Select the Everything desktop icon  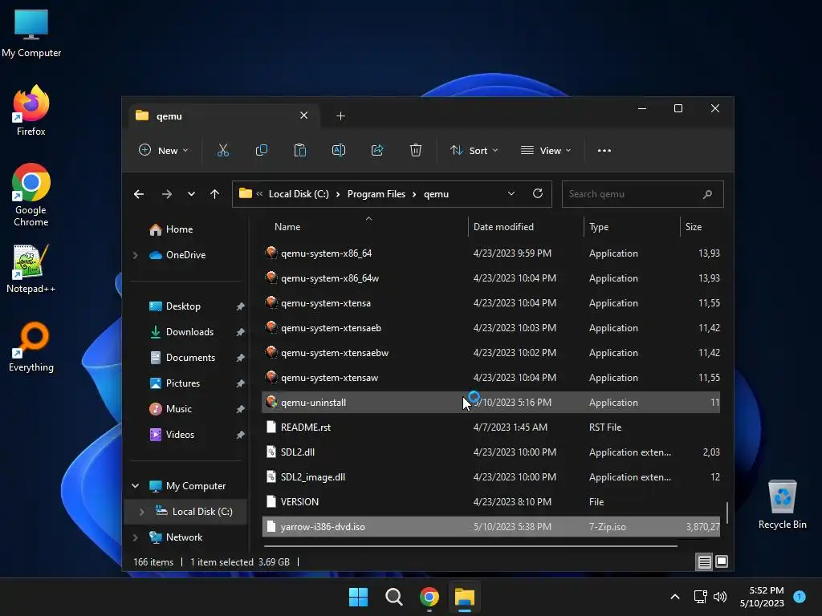tap(31, 347)
